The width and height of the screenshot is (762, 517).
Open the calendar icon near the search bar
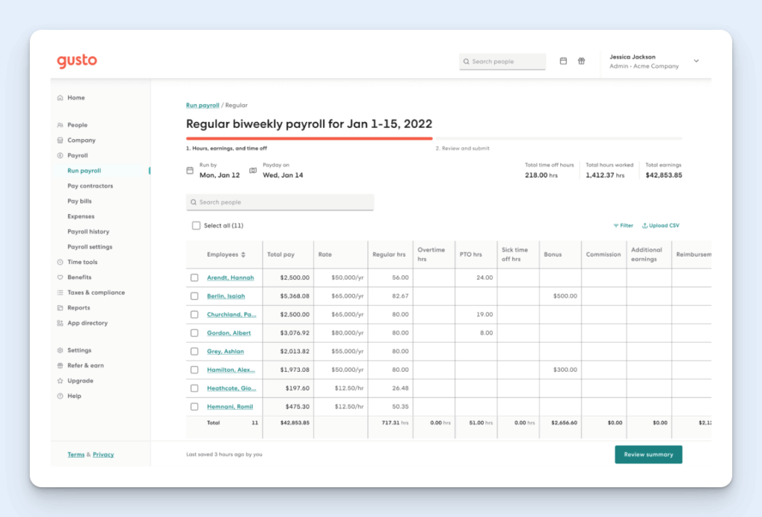pyautogui.click(x=563, y=61)
